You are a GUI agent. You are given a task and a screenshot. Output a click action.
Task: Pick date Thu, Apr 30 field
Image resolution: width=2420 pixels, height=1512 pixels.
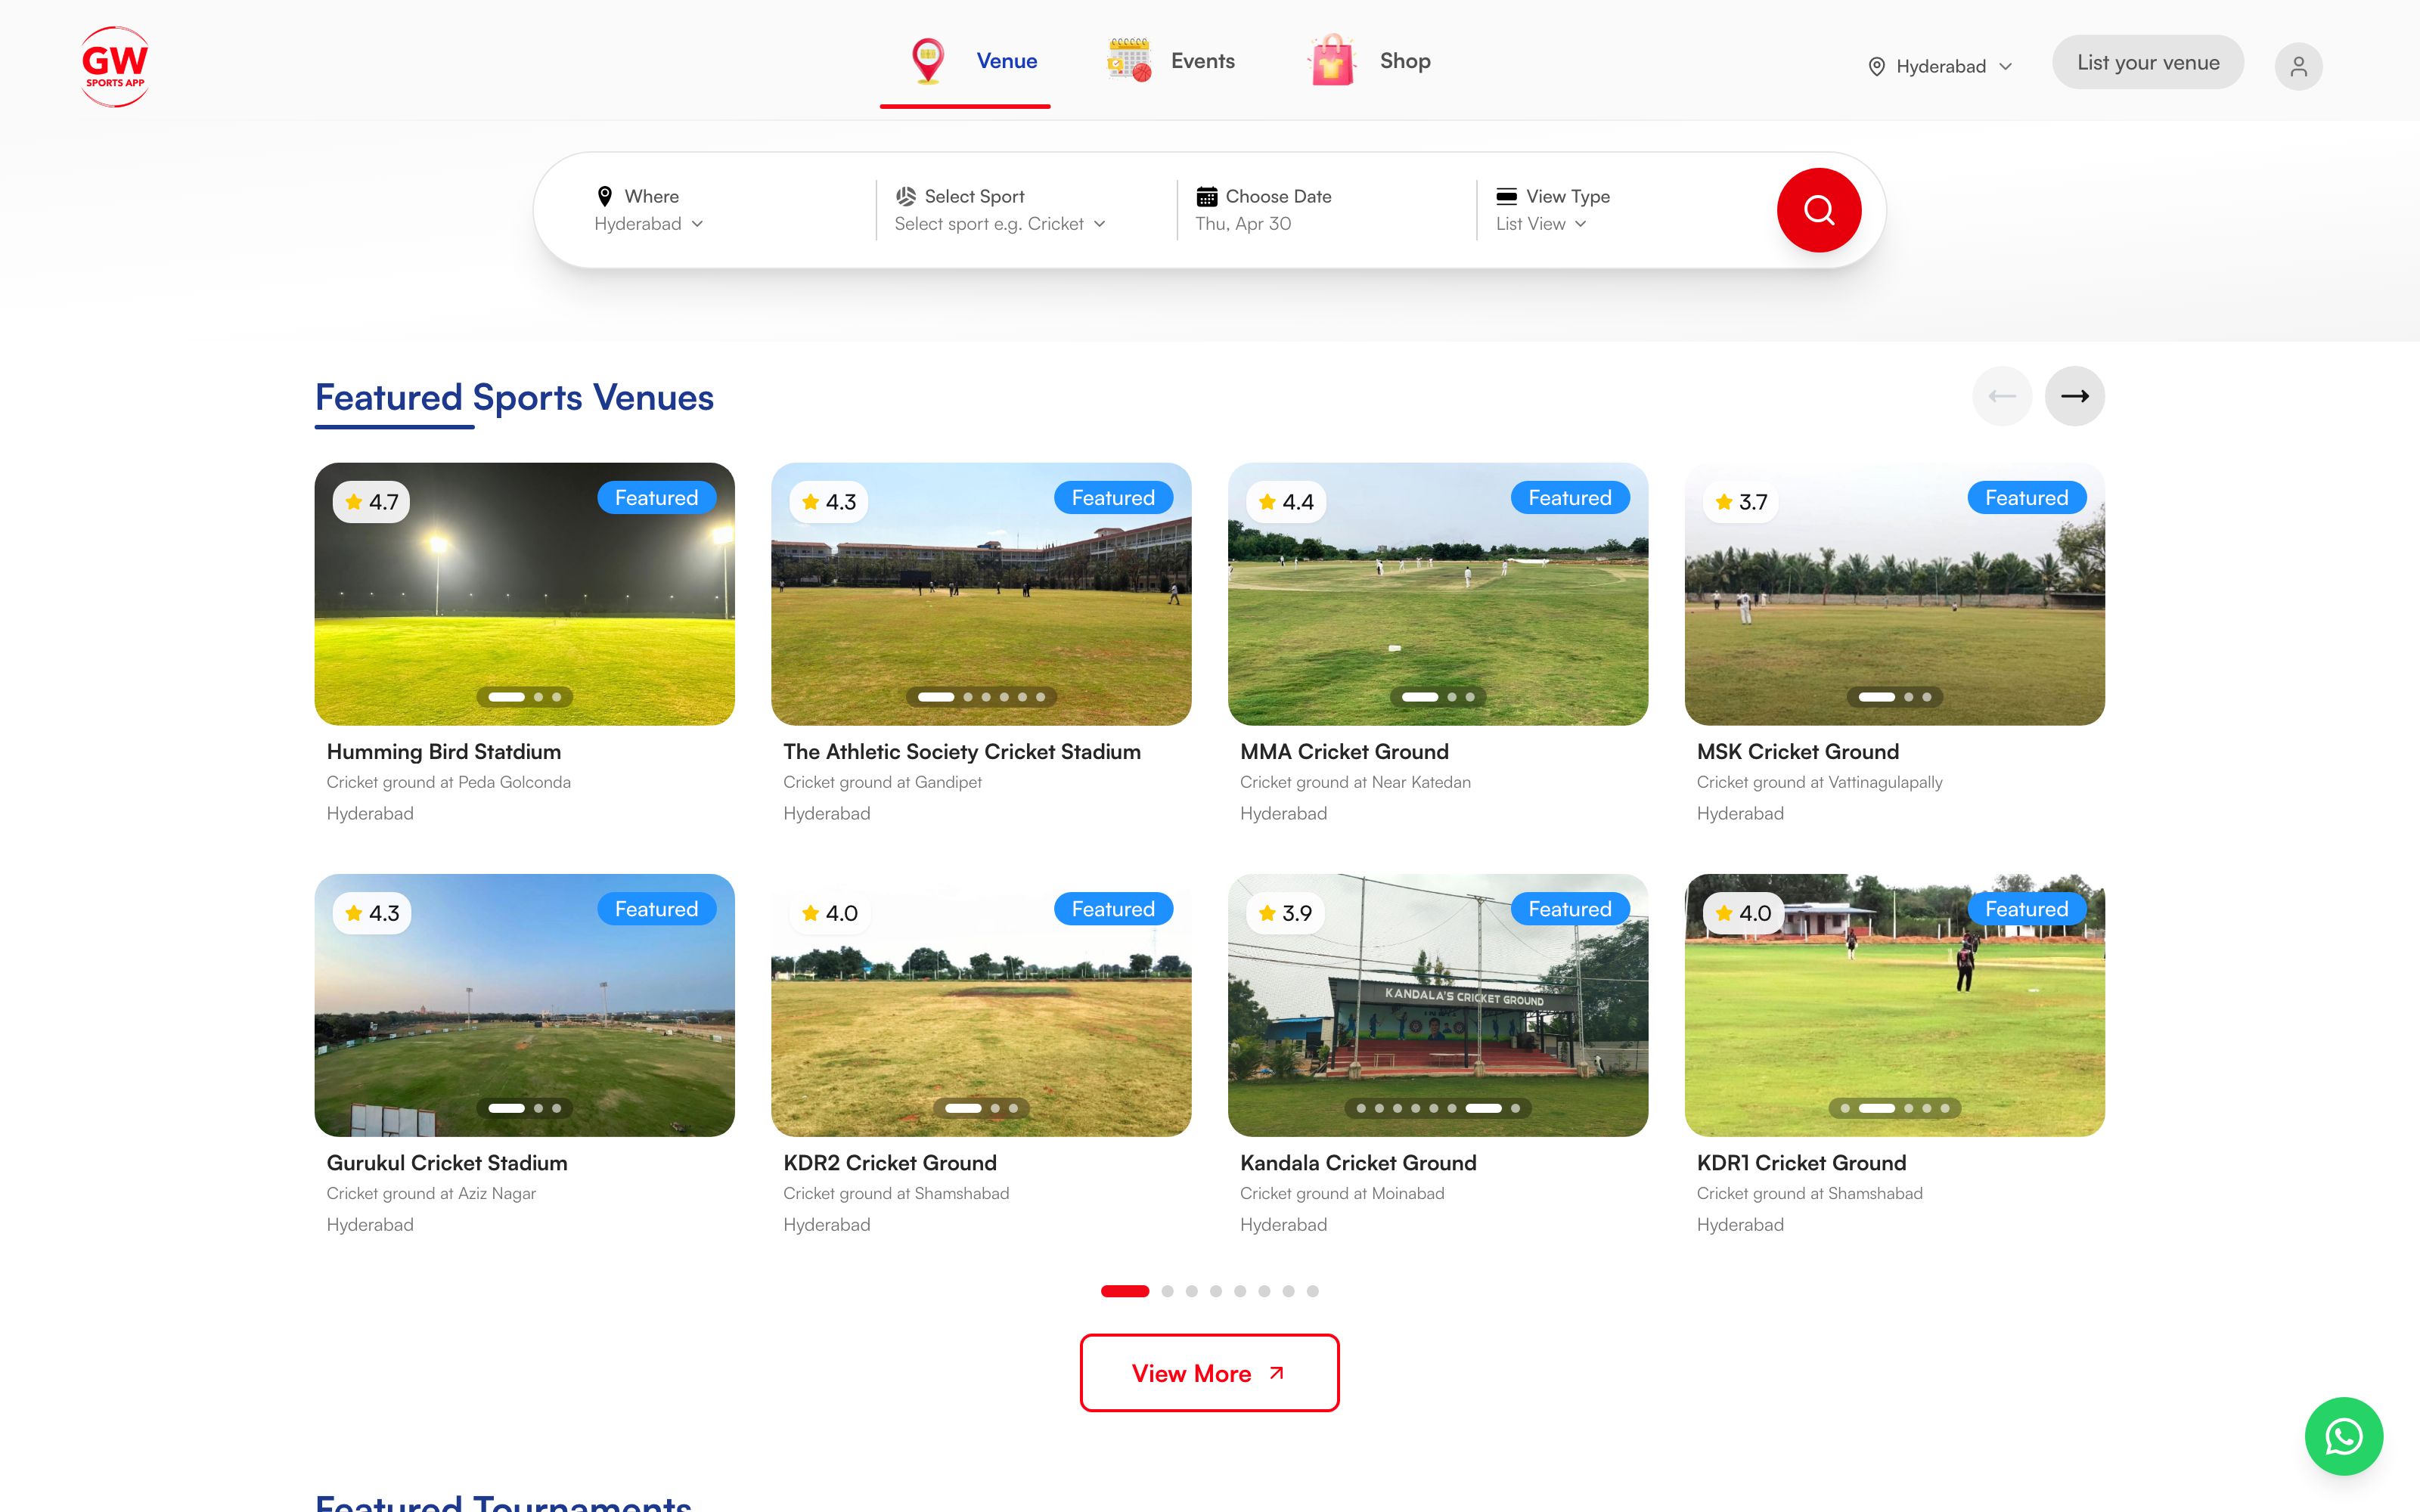1243,224
